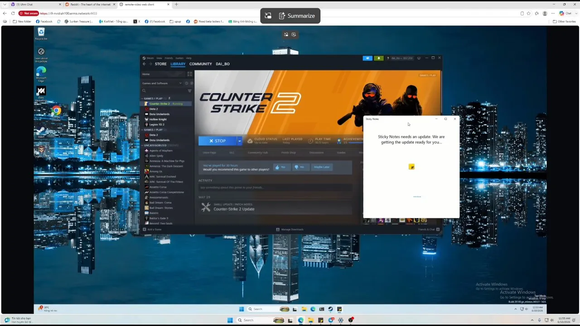This screenshot has width=580, height=326.
Task: Open the Friends menu in Steam window
Action: click(x=169, y=58)
